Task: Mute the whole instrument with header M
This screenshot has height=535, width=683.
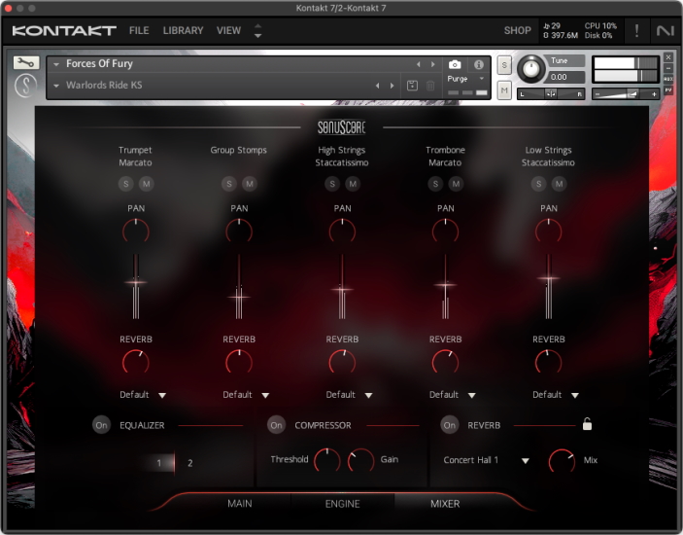Action: [x=504, y=90]
